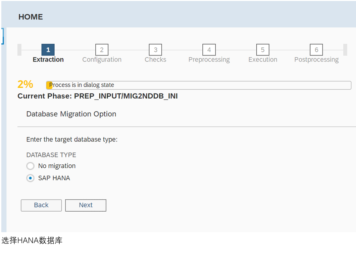Click the Next button
The height and width of the screenshot is (253, 356).
point(85,205)
